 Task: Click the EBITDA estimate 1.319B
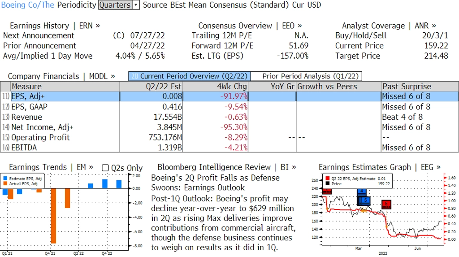170,148
